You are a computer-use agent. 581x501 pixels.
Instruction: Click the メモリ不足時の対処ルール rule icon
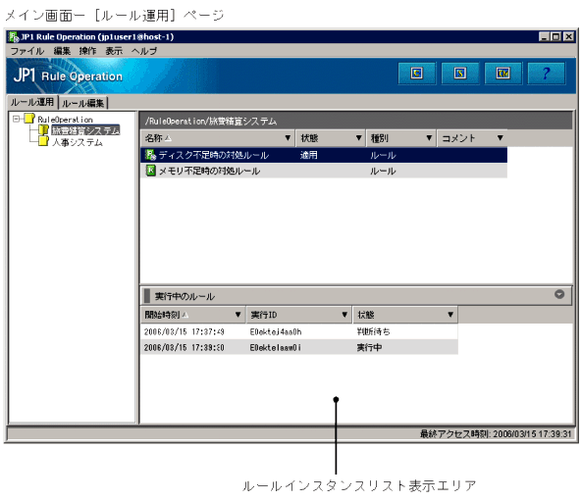(x=150, y=171)
